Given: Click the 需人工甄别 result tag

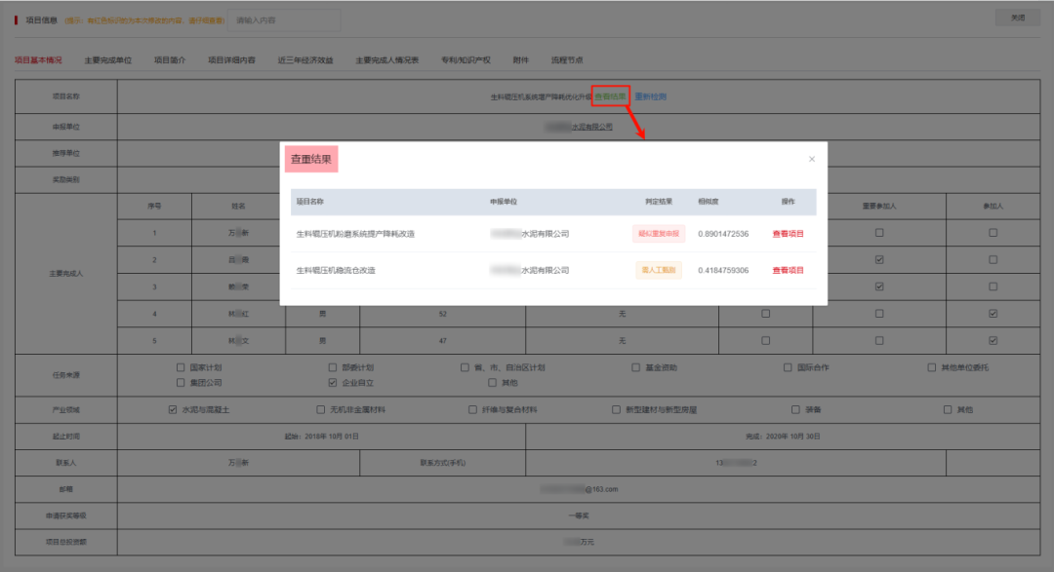Looking at the screenshot, I should pyautogui.click(x=660, y=270).
